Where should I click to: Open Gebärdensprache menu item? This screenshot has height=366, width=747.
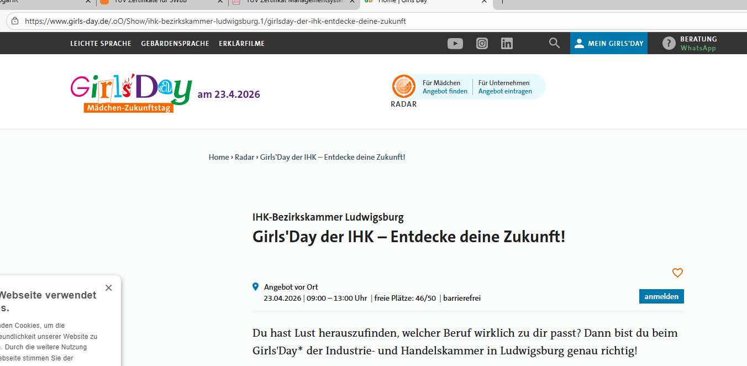[x=175, y=43]
